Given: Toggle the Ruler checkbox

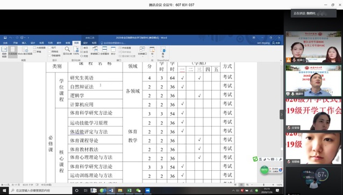Looking at the screenshot, I should pyautogui.click(x=52, y=47).
